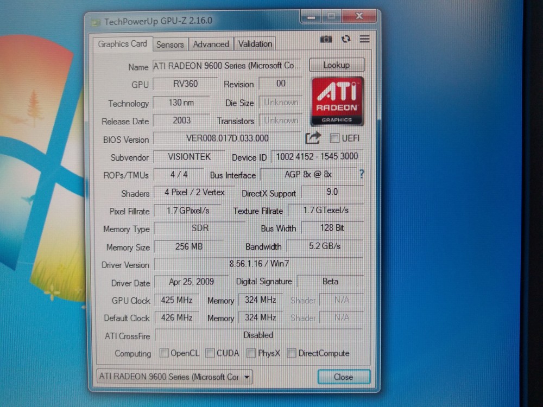Toggle the UEFI checkbox
The width and height of the screenshot is (543, 407).
[x=334, y=138]
